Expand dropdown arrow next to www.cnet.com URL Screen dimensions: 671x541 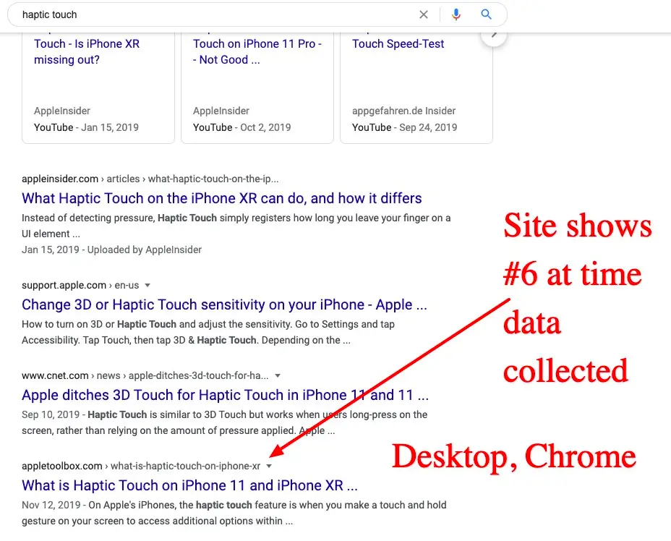(278, 375)
